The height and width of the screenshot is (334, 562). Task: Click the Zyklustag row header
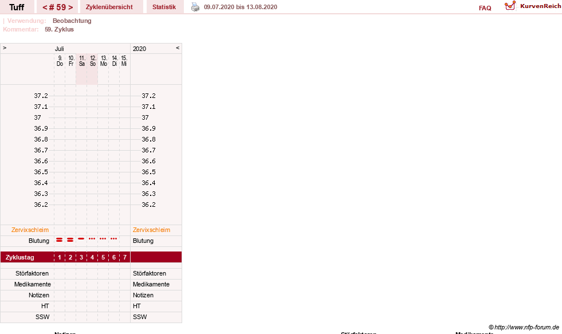19,257
